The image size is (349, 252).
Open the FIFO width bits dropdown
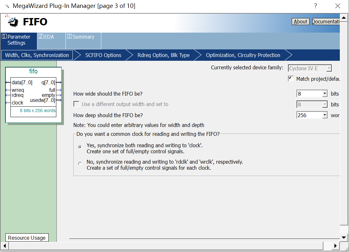(325, 94)
